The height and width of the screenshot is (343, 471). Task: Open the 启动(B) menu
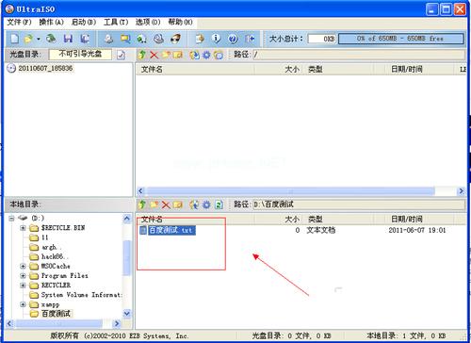tap(84, 22)
